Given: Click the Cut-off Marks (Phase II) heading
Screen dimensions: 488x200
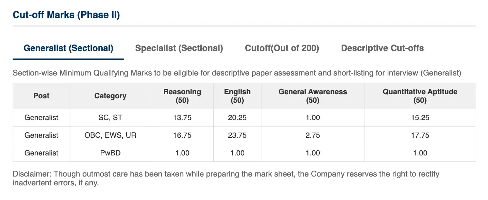Looking at the screenshot, I should click(x=66, y=15).
